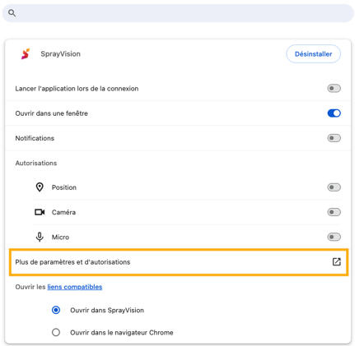This screenshot has height=346, width=355.
Task: Click the Micro label text
Action: click(x=60, y=237)
